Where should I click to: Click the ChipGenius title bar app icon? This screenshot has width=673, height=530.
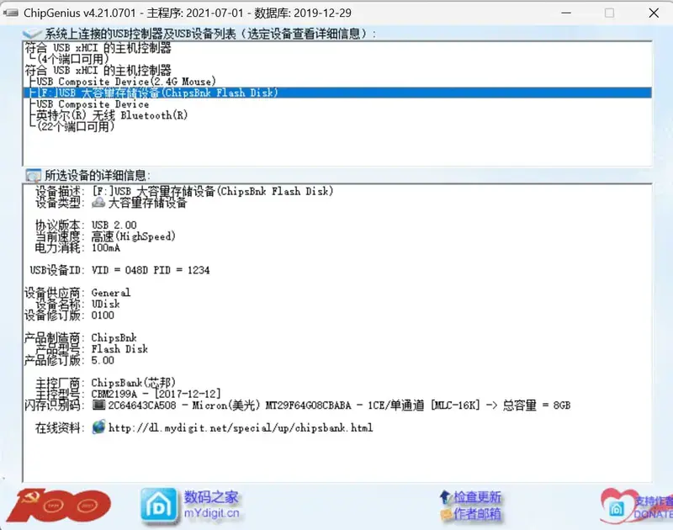[x=11, y=13]
